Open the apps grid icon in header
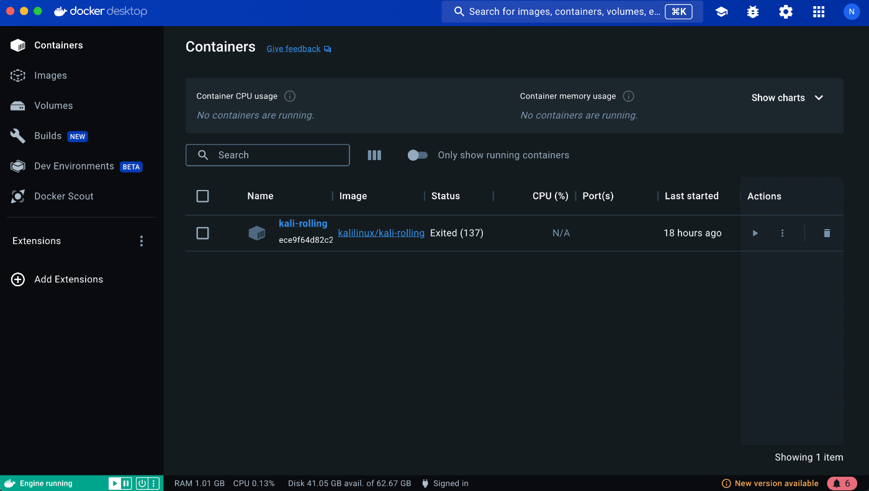This screenshot has width=869, height=491. click(819, 12)
